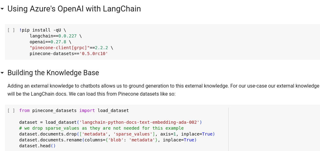Viewport: 320px width, 151px height.
Task: Select the 'Using Azure's OpenAI with LangChain' heading
Action: click(x=74, y=9)
